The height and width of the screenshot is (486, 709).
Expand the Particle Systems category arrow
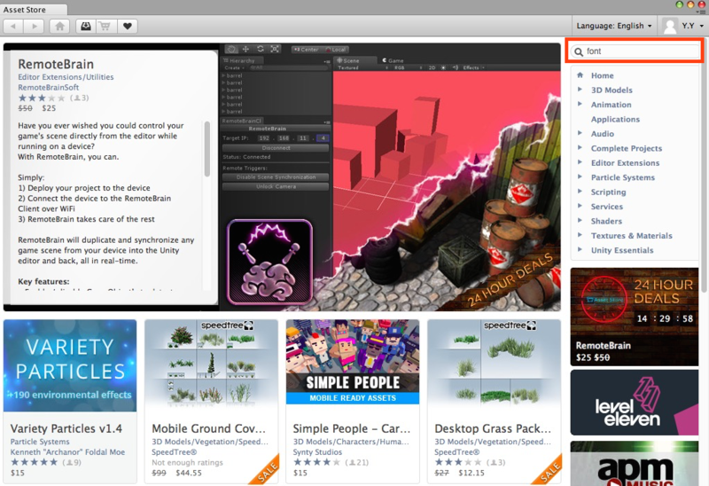pos(580,176)
